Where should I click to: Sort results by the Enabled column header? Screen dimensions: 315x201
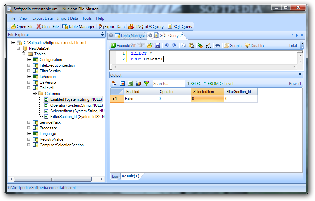[140, 92]
